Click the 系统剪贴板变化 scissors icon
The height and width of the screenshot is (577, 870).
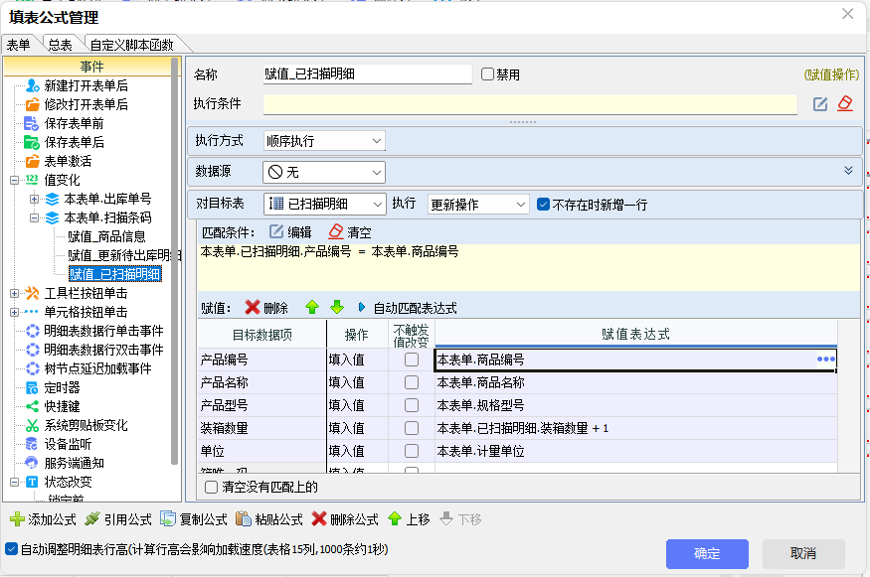pos(32,425)
